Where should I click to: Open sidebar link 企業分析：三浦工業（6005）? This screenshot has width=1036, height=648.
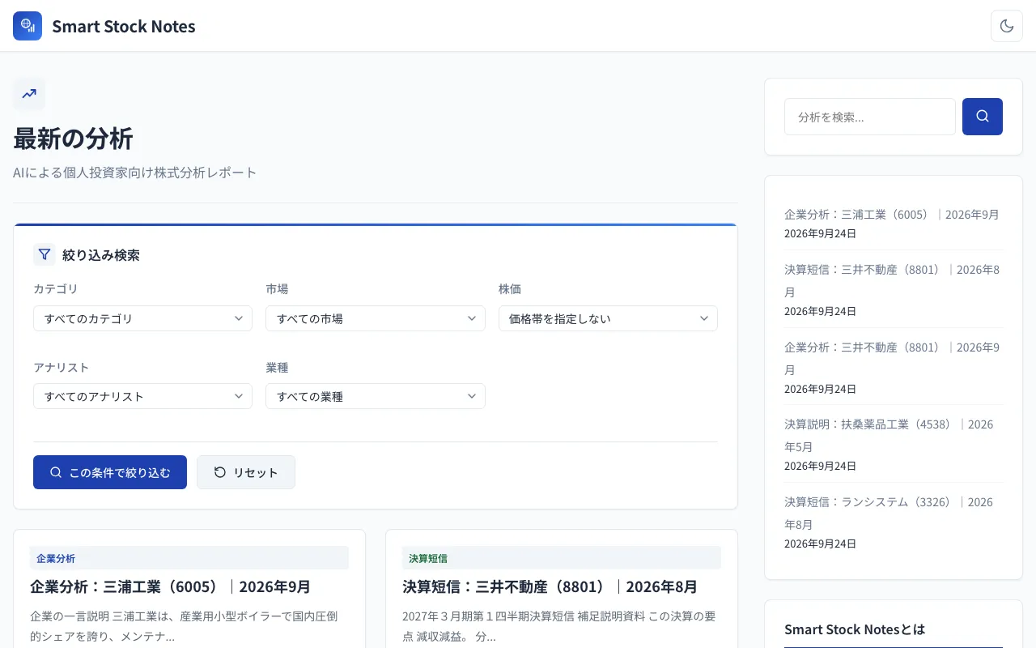coord(892,215)
